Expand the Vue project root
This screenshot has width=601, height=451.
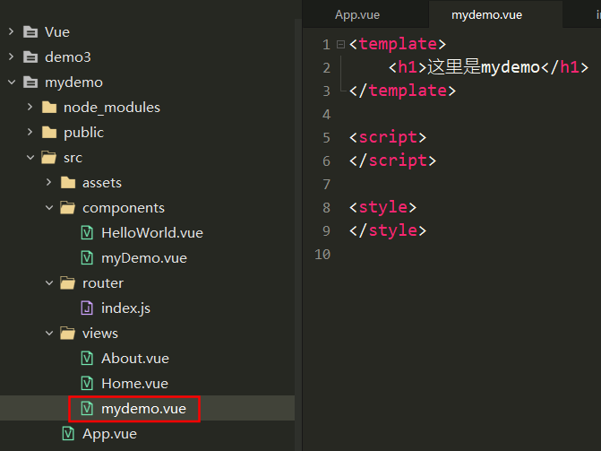coord(11,31)
